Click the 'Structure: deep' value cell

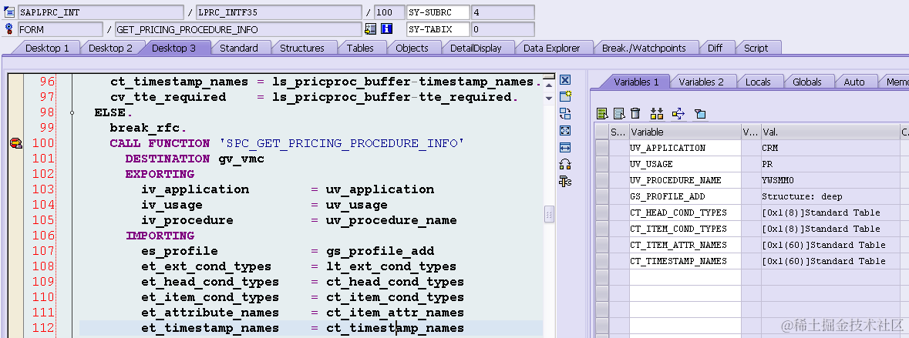click(830, 196)
